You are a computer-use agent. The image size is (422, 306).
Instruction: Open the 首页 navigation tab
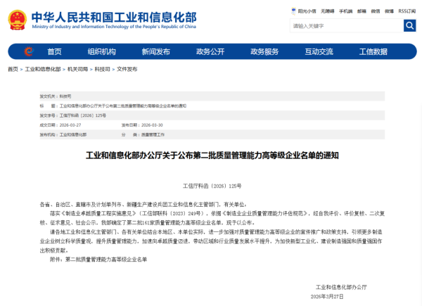[x=54, y=51]
